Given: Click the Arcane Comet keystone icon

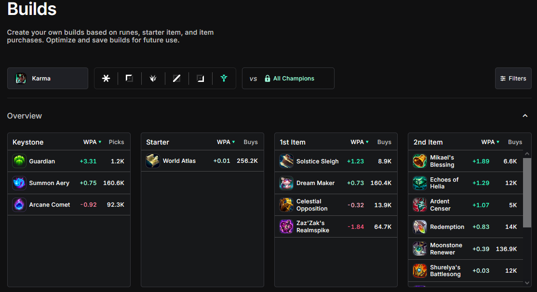Looking at the screenshot, I should (19, 205).
